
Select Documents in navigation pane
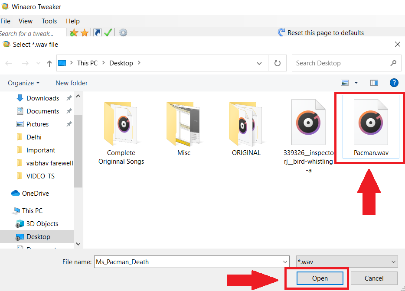click(x=37, y=111)
